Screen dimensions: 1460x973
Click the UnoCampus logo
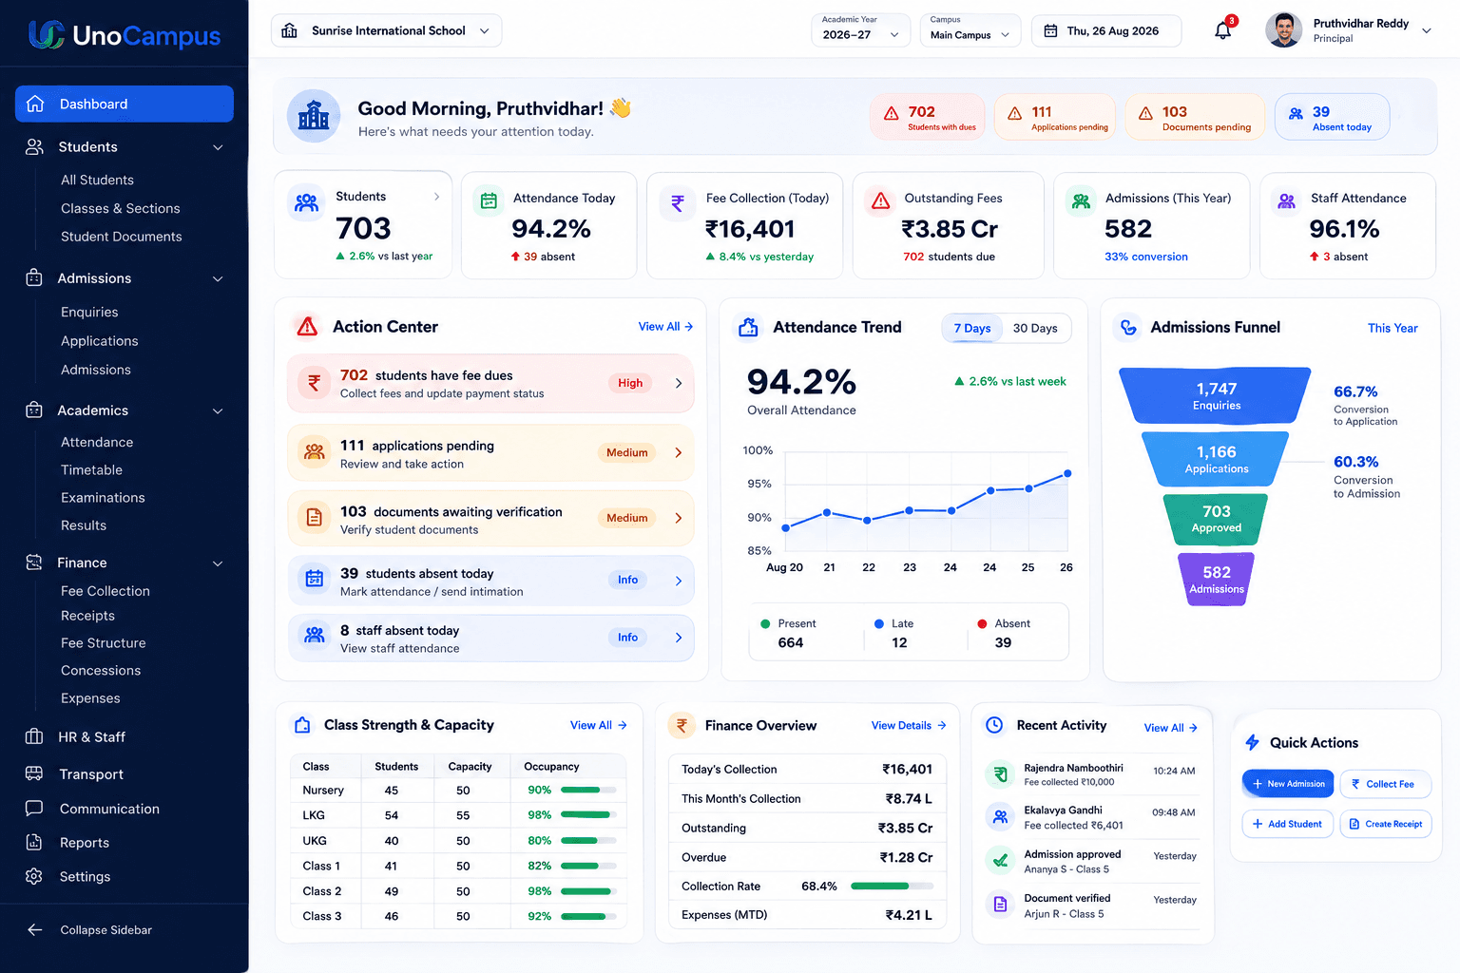pos(125,35)
